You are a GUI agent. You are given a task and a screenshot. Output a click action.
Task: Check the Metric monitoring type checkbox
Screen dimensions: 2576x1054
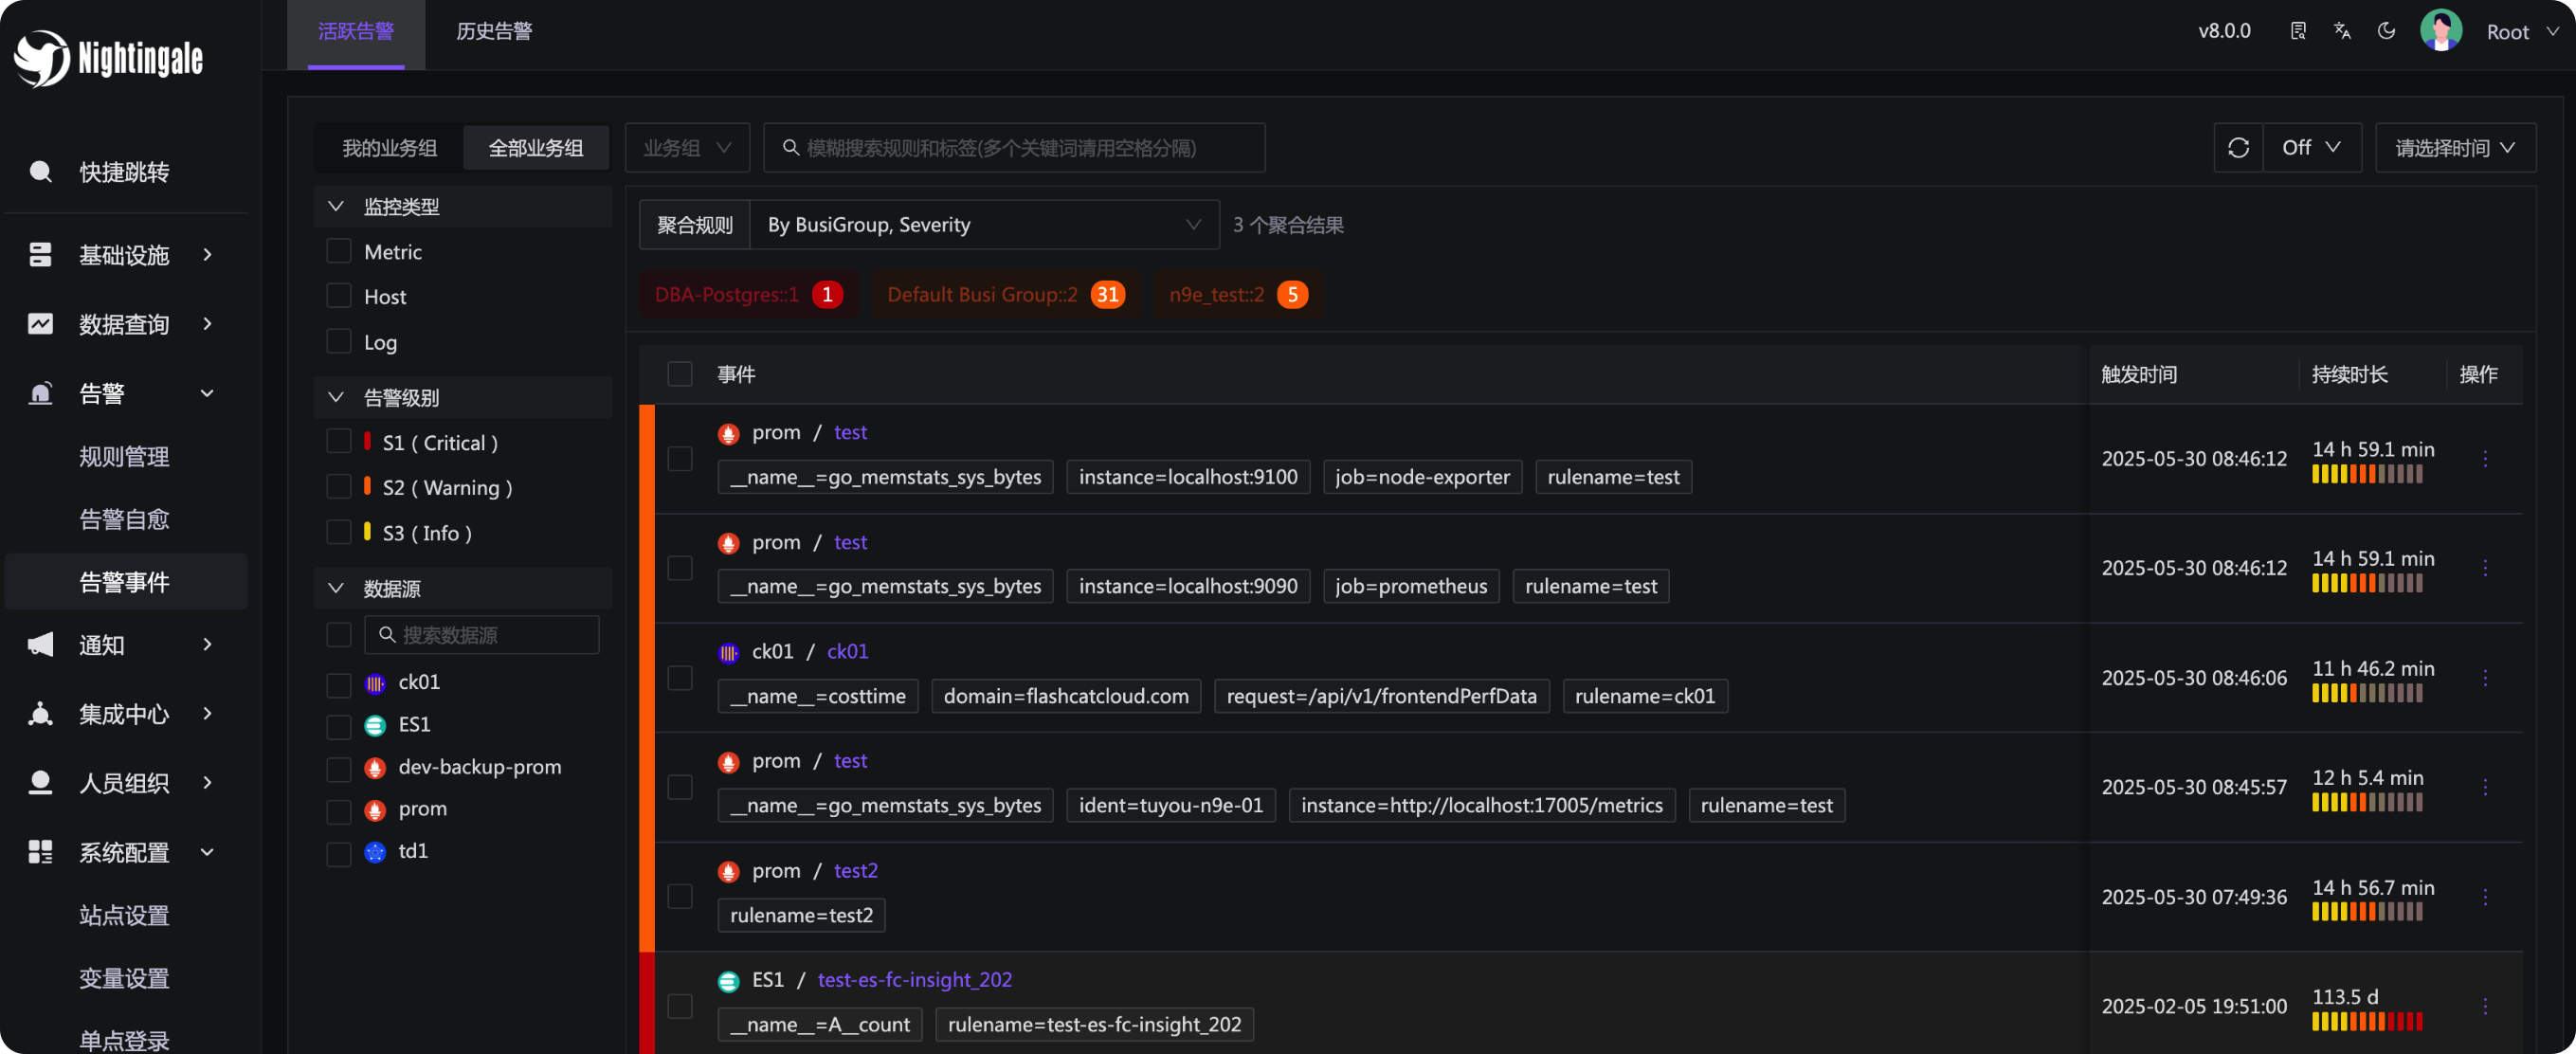(x=339, y=251)
